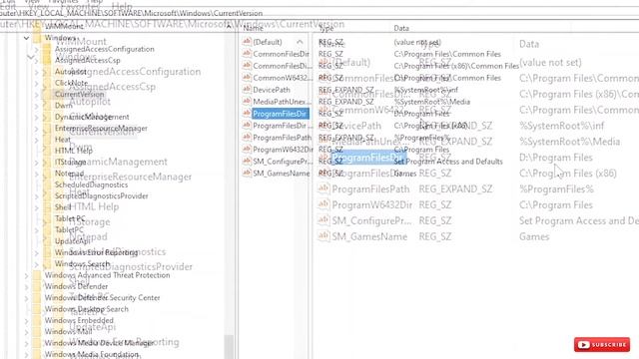Click the %SystemRoot%\inf data cell

426,90
